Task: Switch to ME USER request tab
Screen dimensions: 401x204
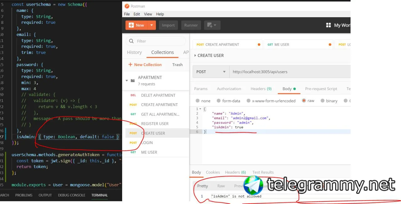Action: pyautogui.click(x=299, y=44)
